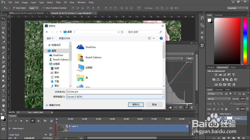Add Hue/Saturation adjustment icon

pyautogui.click(x=214, y=80)
